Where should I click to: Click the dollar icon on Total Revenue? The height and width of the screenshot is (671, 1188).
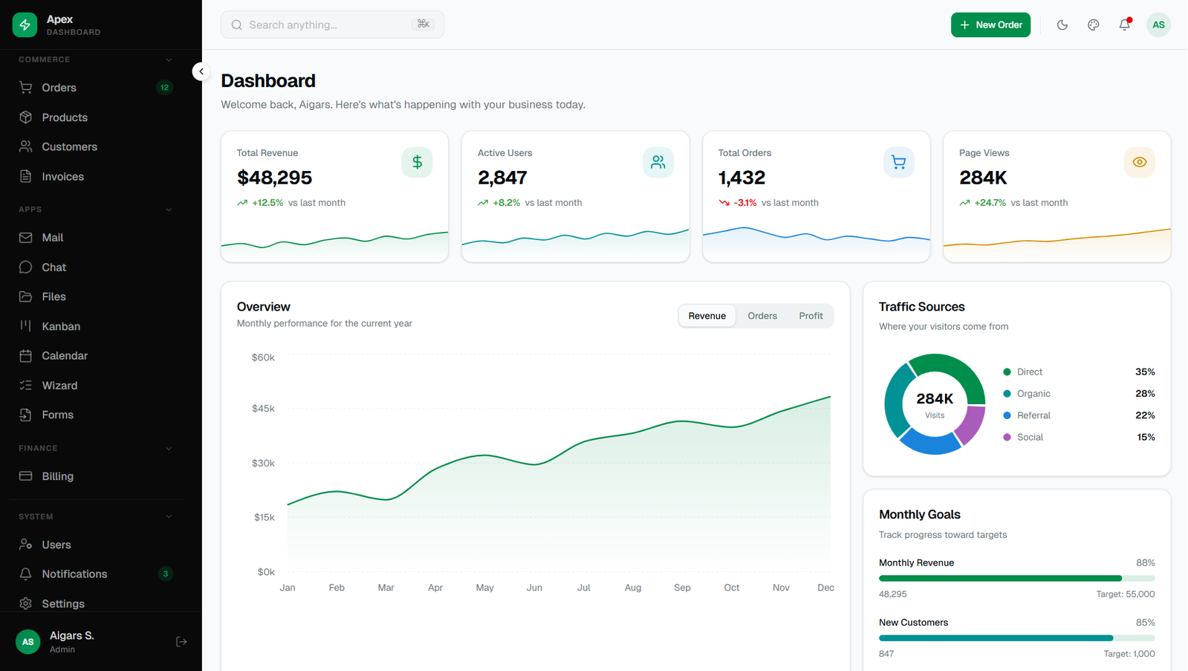[418, 162]
